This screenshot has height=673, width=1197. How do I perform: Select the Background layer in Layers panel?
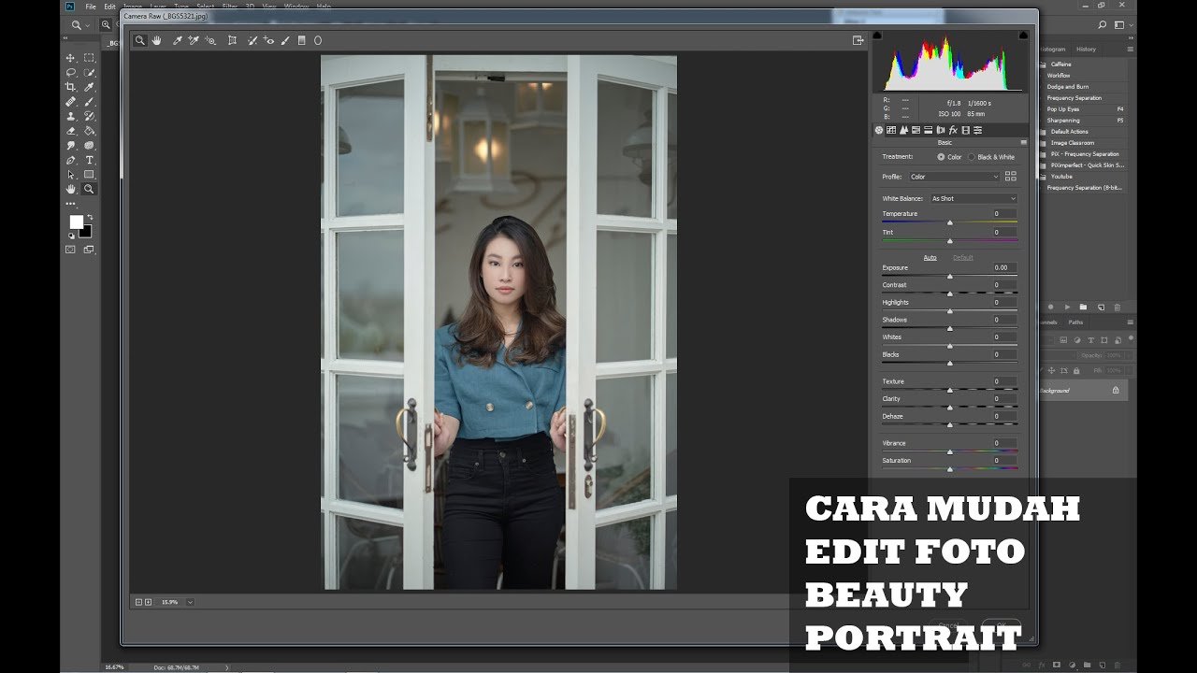point(1082,391)
